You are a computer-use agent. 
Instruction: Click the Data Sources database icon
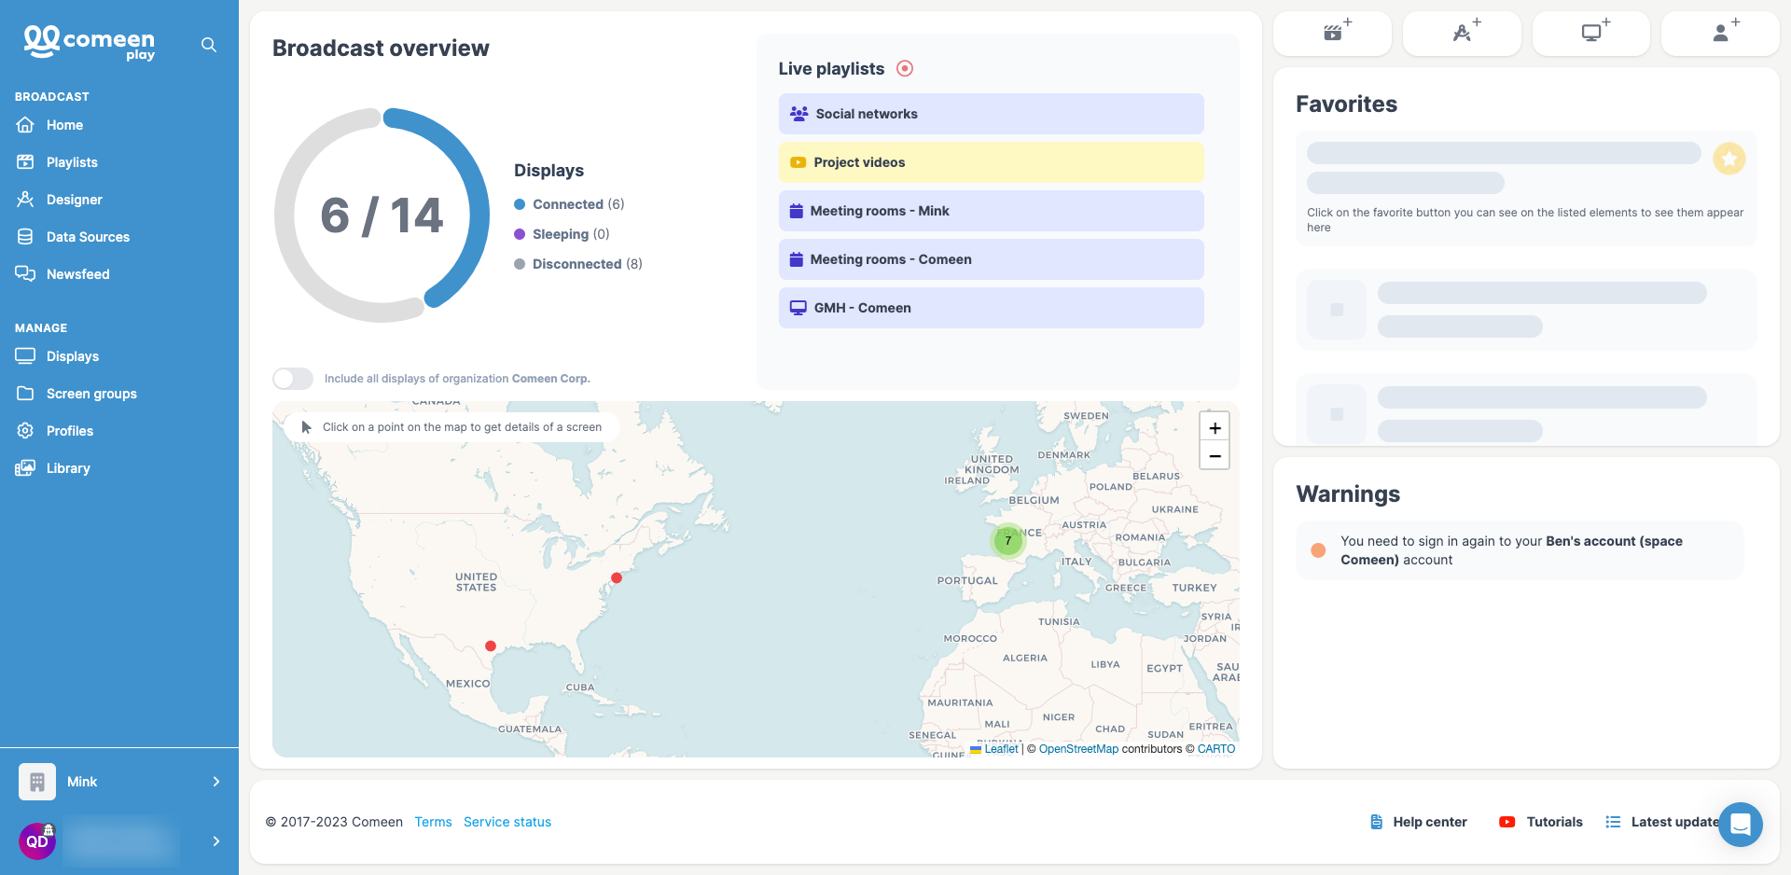click(x=25, y=237)
